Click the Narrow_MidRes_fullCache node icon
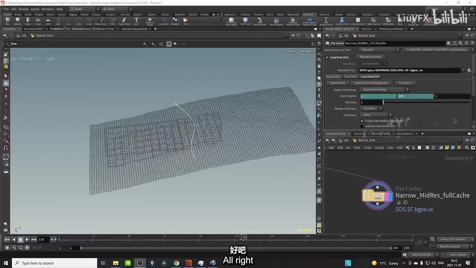This screenshot has width=476, height=268. (x=377, y=195)
